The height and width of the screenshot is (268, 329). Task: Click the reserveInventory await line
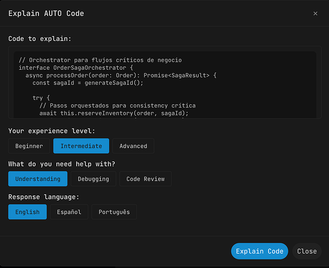point(114,113)
